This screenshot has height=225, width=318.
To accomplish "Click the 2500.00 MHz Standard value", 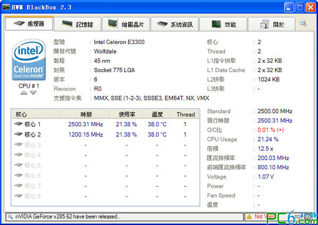I will tap(275, 111).
